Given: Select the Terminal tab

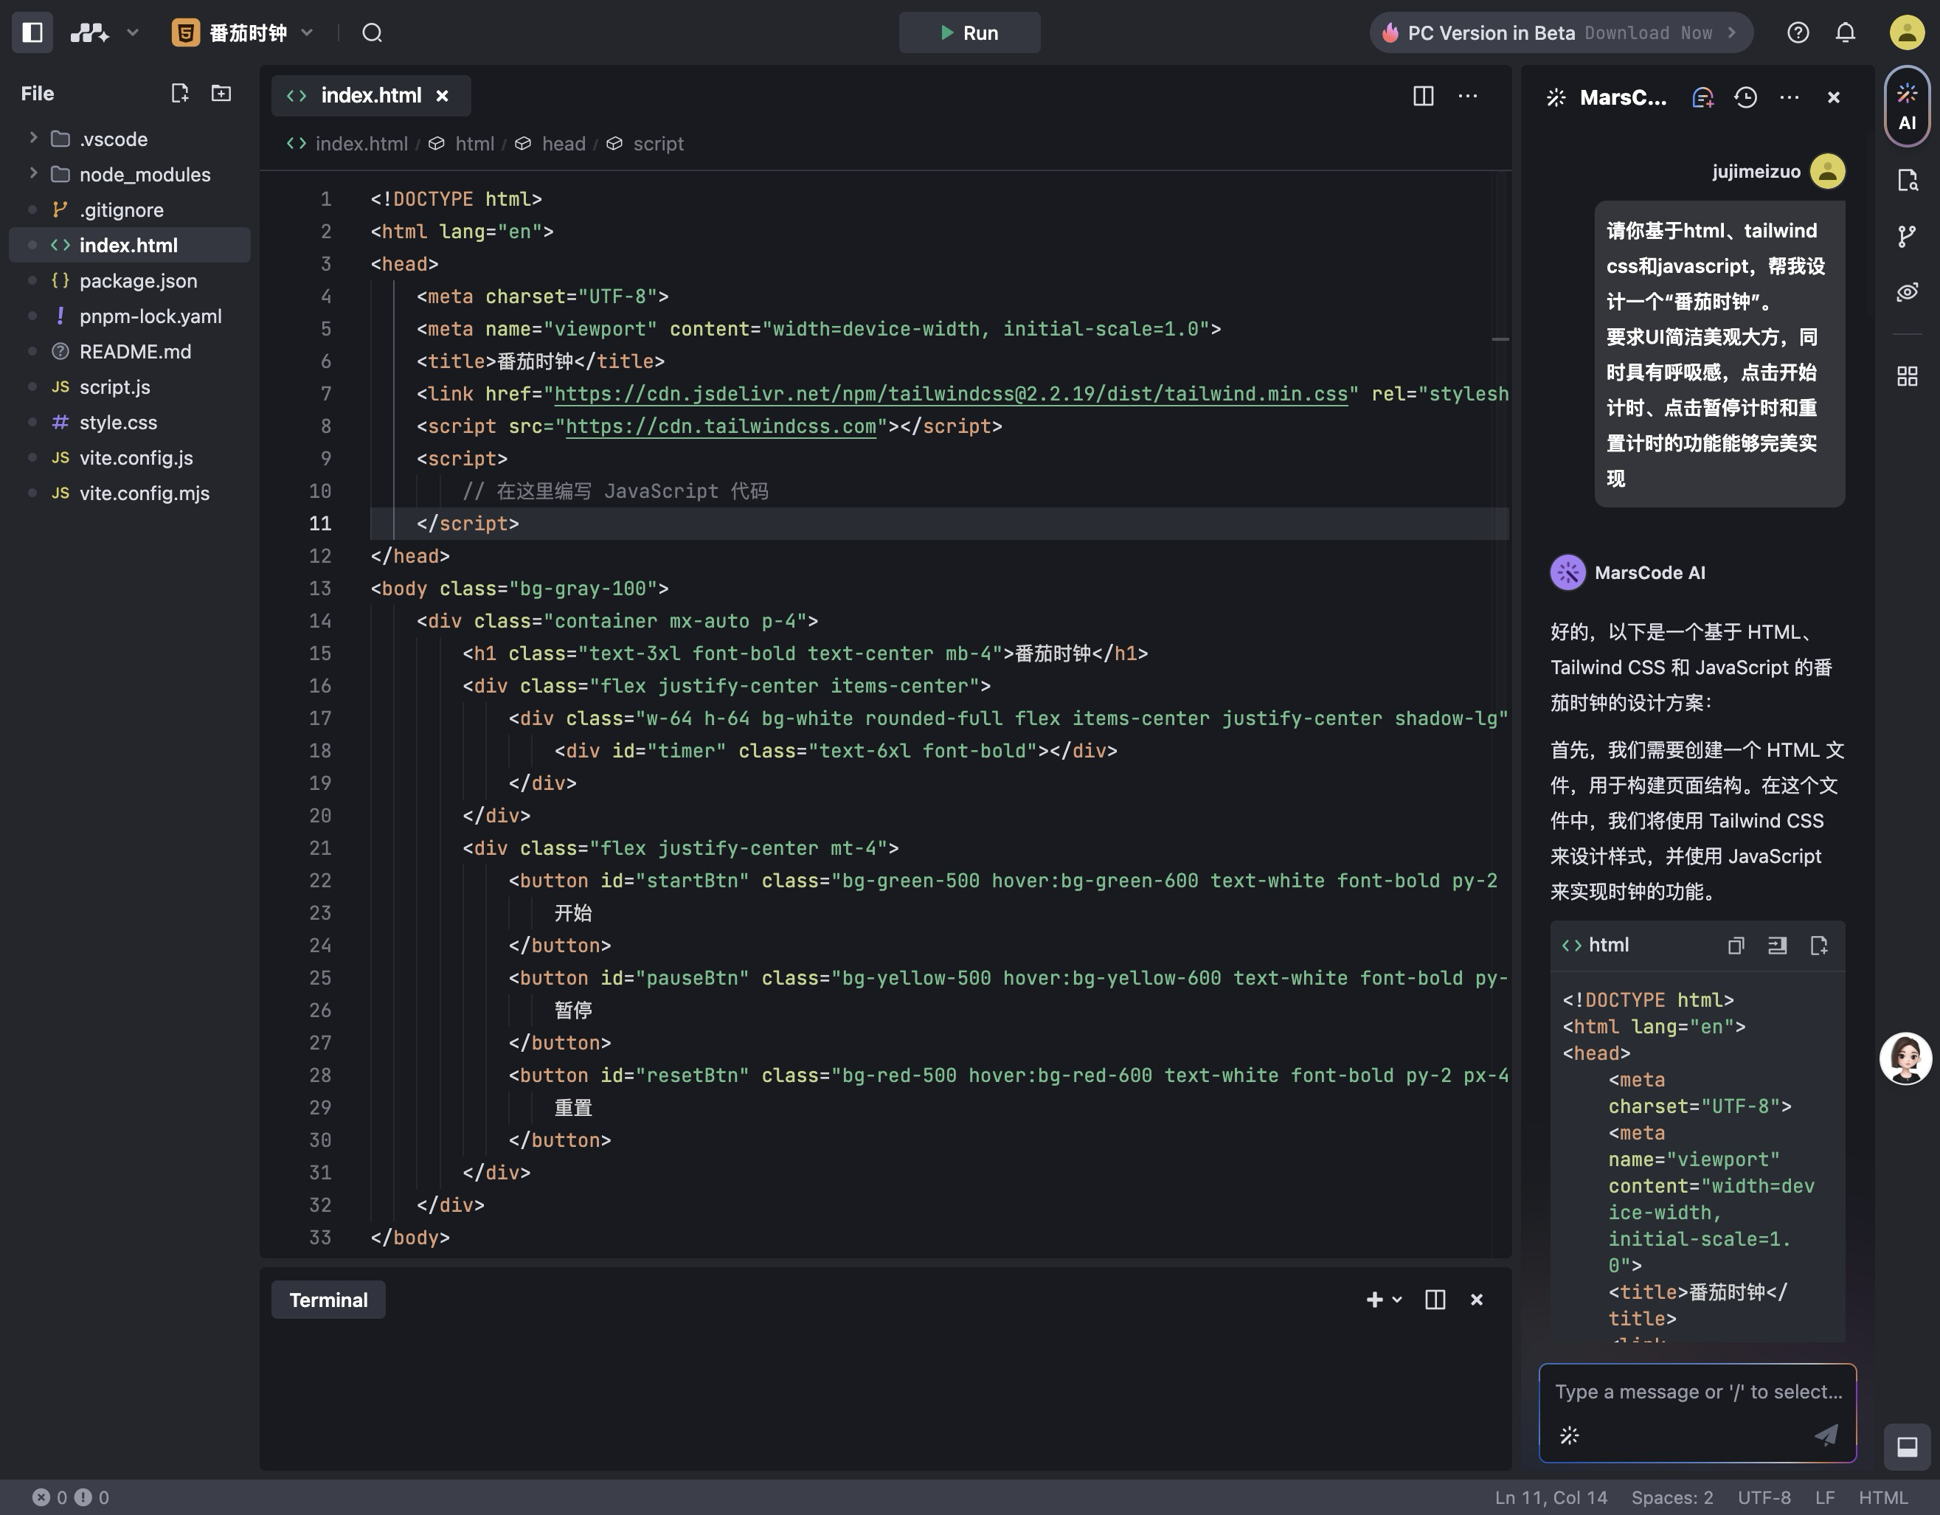Looking at the screenshot, I should click(328, 1300).
